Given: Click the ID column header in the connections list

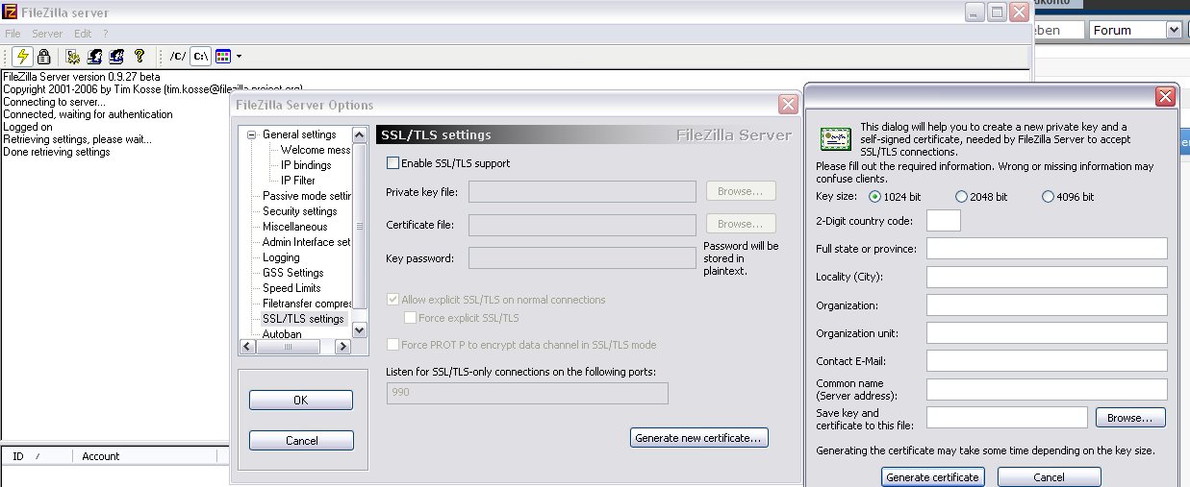Looking at the screenshot, I should click(x=37, y=456).
